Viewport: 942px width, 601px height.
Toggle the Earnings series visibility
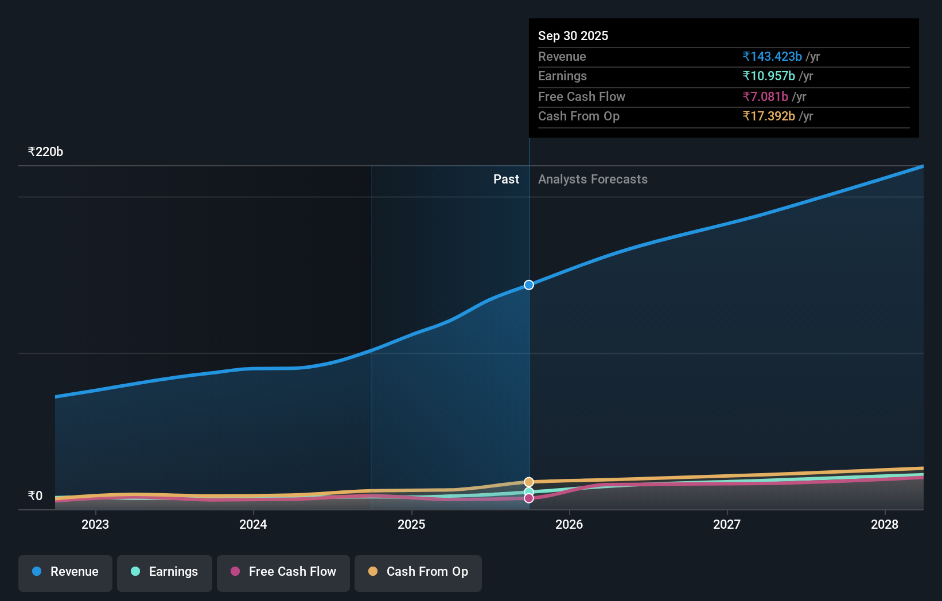point(164,572)
